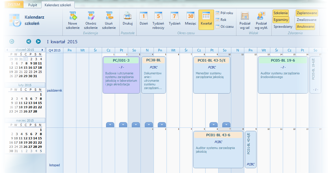328x173 pixels.
Task: Select March 19 in mini calendar
Action: pyautogui.click(x=25, y=142)
